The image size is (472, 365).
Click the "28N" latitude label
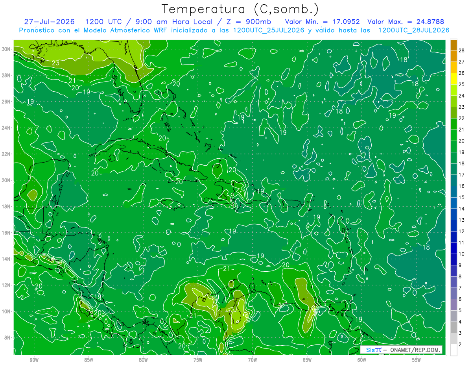(6, 75)
